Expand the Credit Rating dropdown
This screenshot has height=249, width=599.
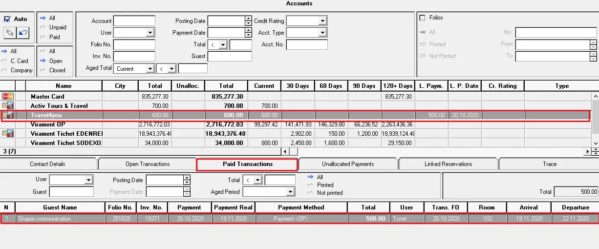(322, 21)
